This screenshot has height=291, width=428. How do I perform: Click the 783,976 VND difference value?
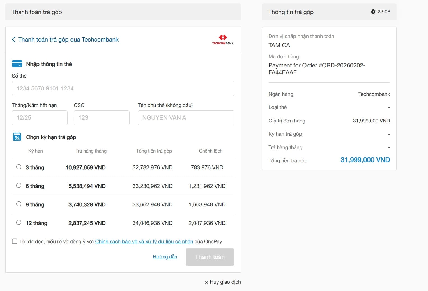click(x=207, y=167)
